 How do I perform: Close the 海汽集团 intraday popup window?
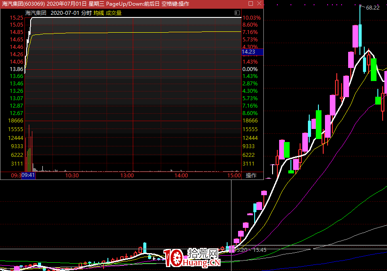tap(259, 4)
